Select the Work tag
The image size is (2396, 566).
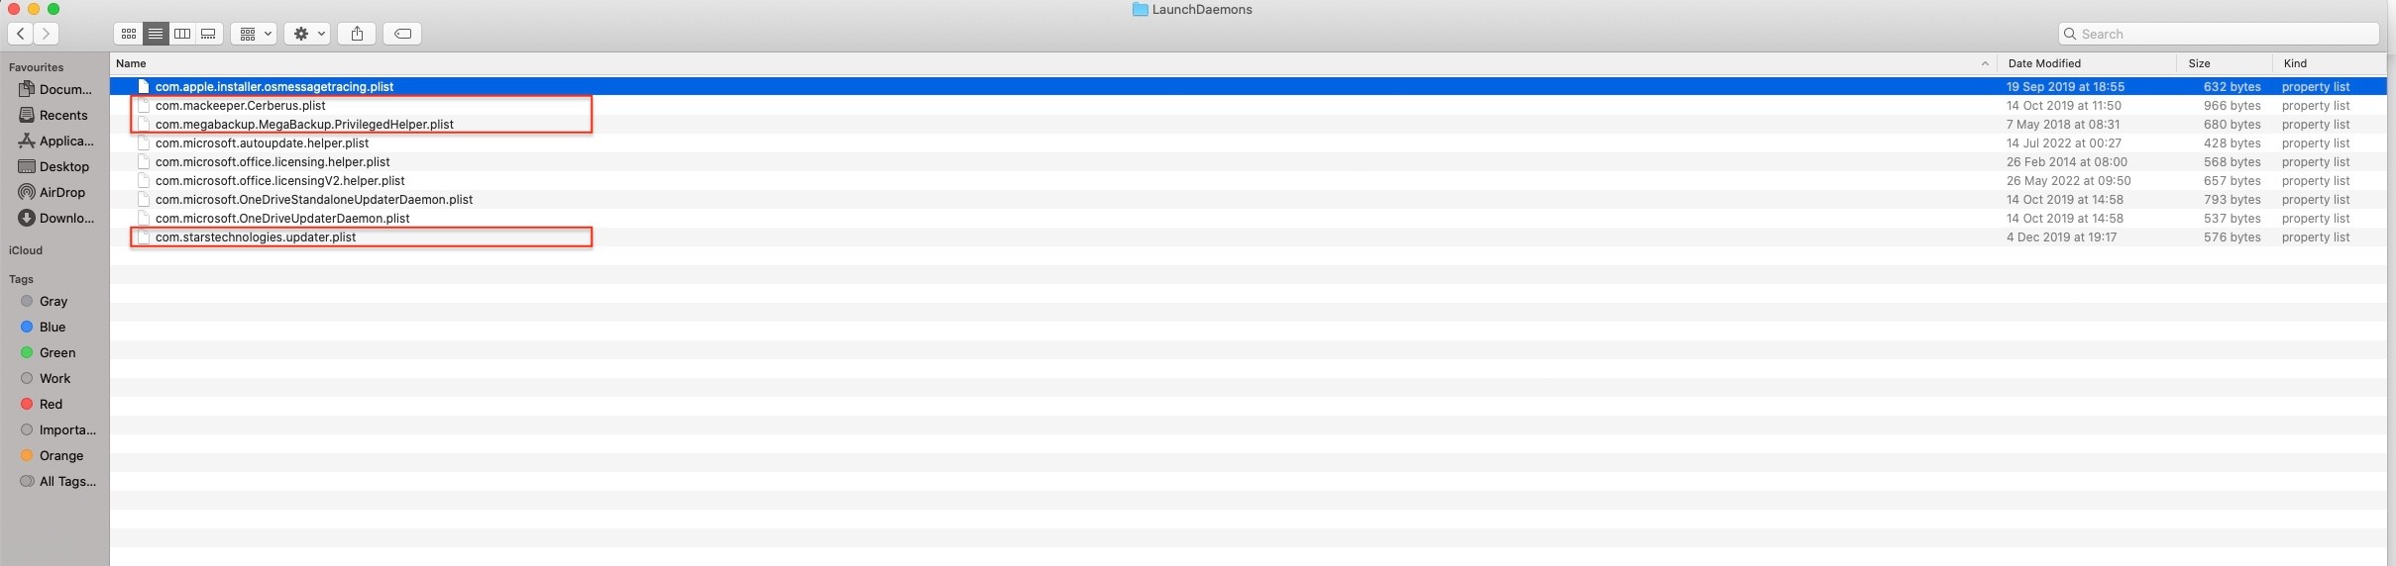(47, 378)
